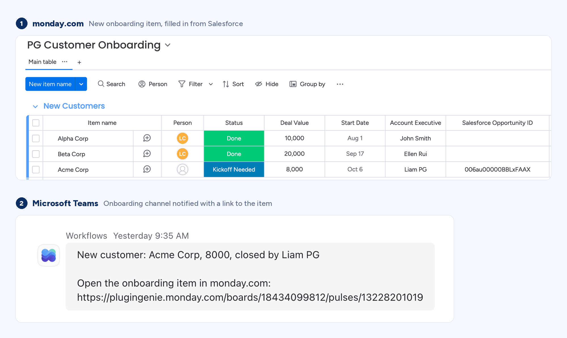567x338 pixels.
Task: Open the Group by option
Action: click(x=307, y=84)
